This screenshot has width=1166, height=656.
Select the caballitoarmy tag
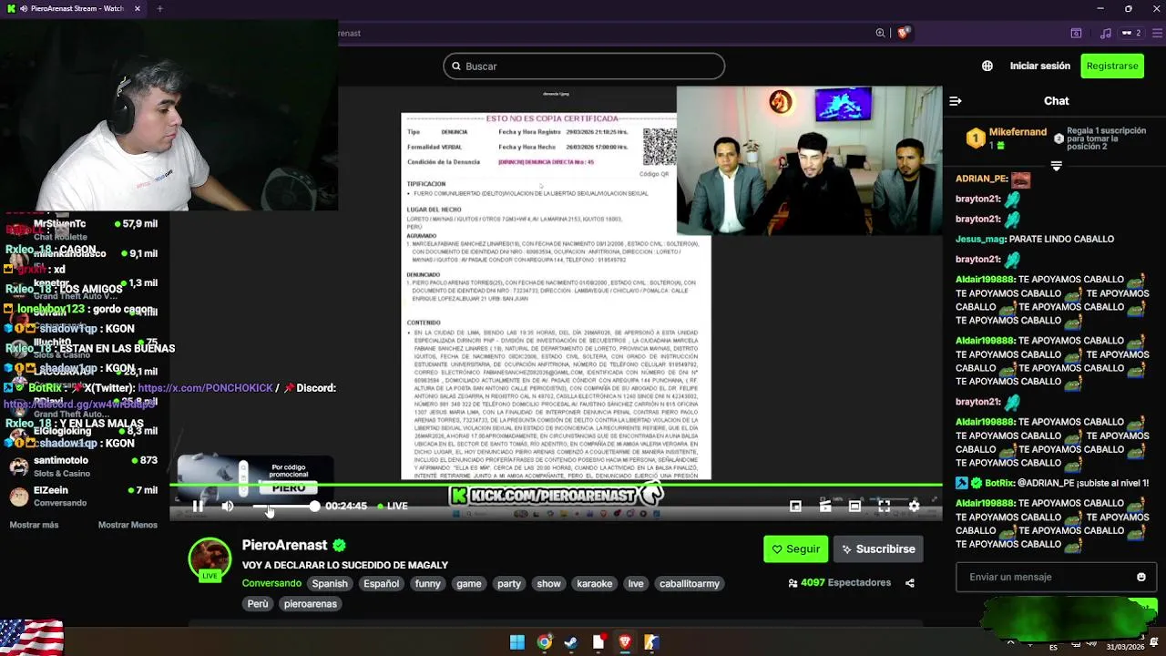(x=690, y=583)
